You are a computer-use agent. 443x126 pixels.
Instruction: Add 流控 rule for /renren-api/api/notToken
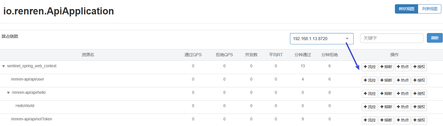[x=369, y=120]
